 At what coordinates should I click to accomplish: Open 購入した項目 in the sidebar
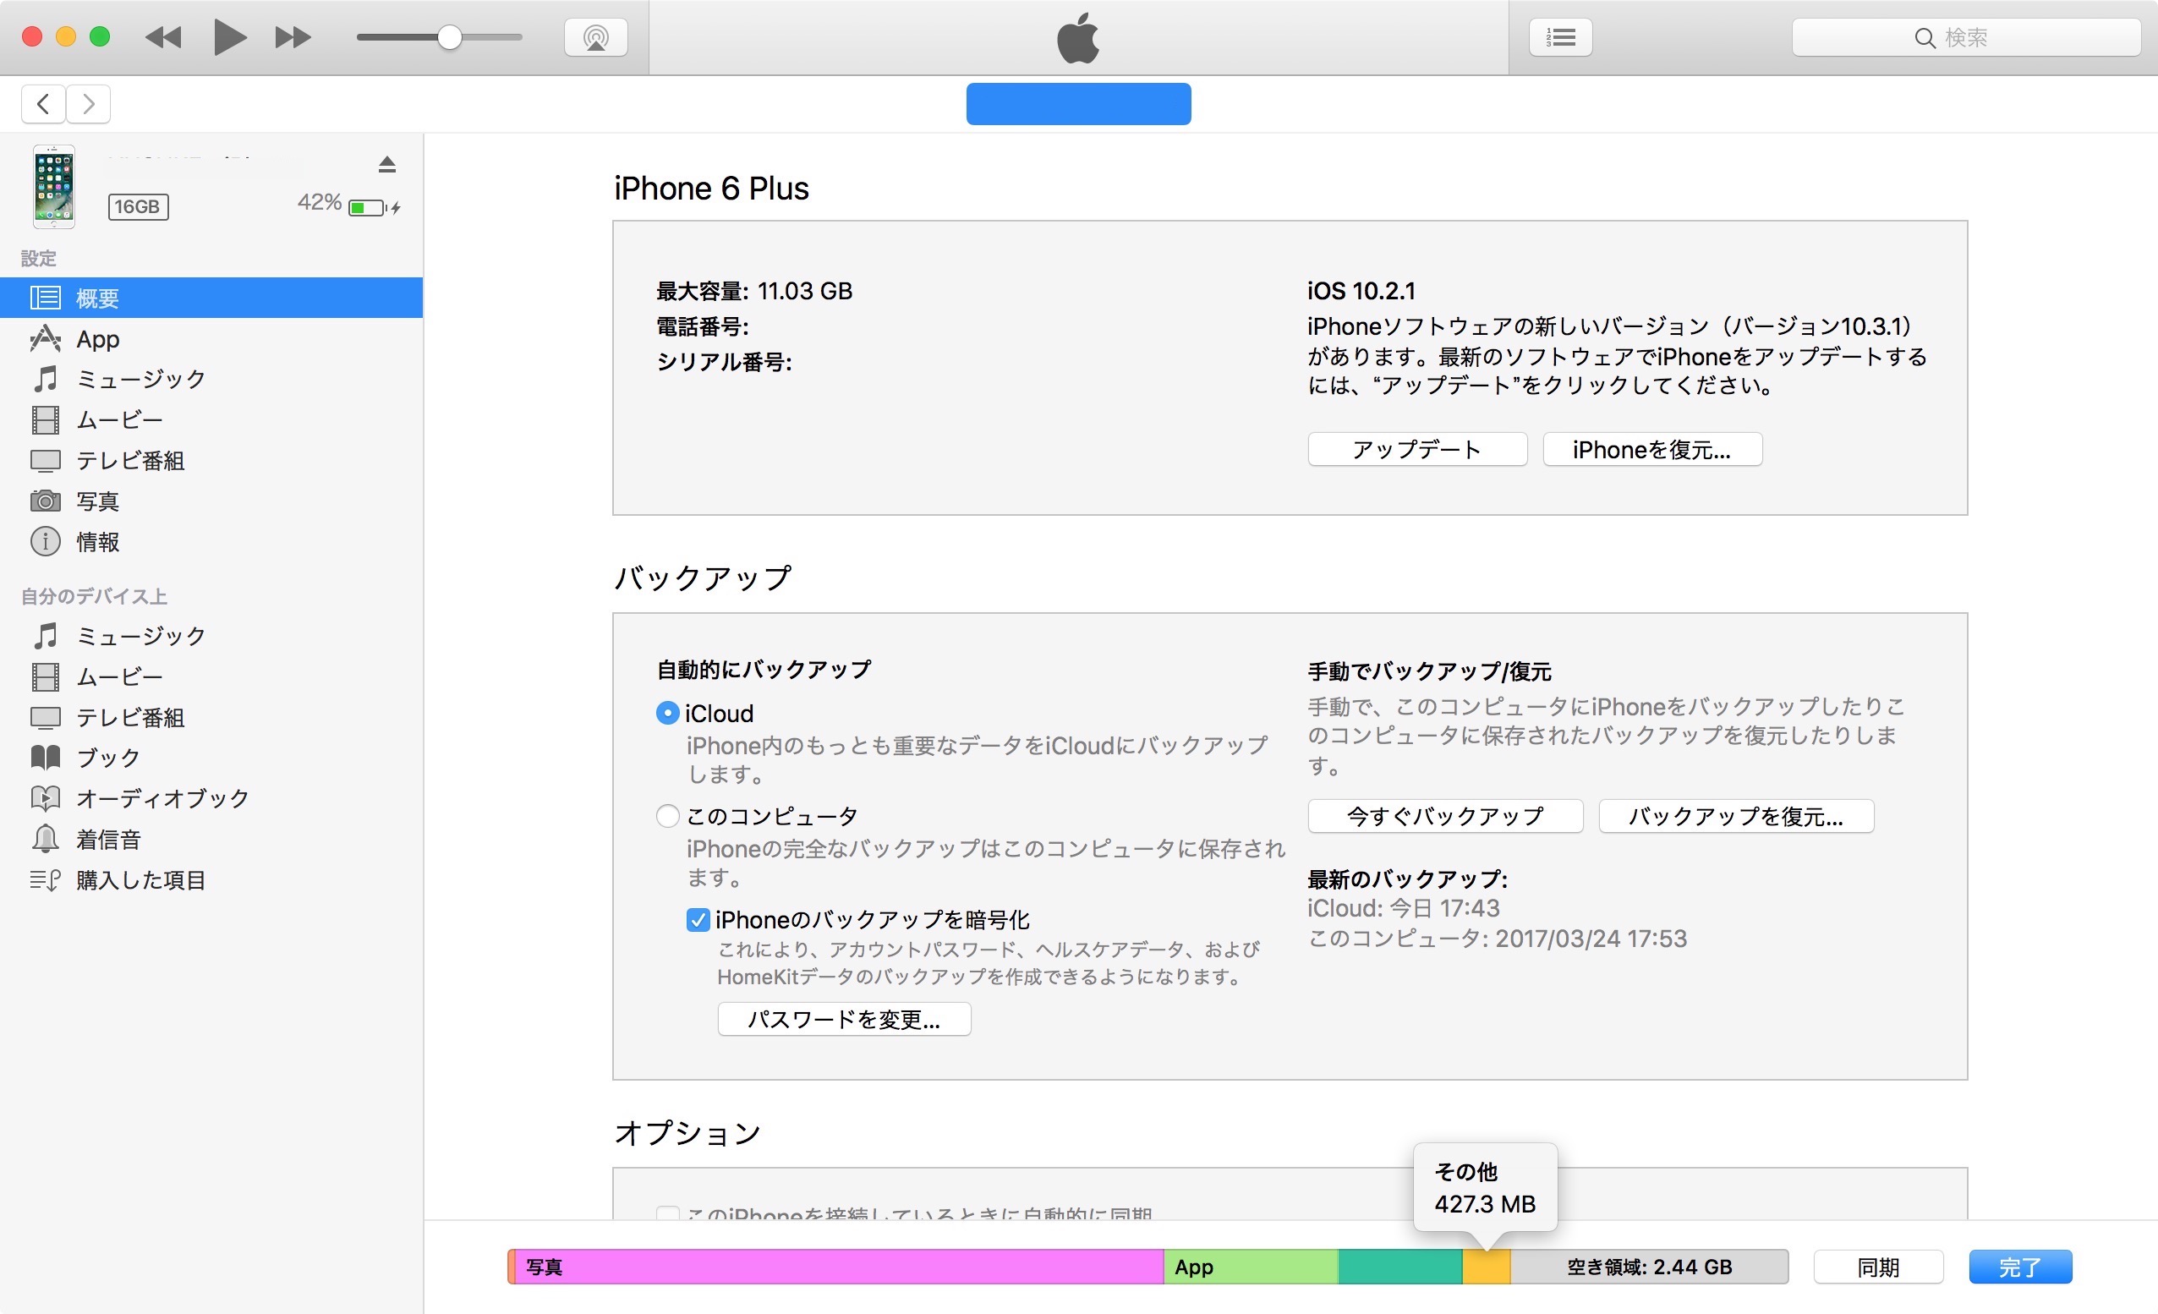[211, 880]
